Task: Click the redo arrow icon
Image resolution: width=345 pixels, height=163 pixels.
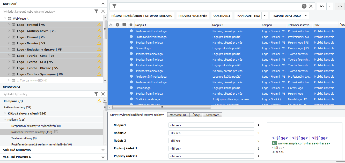Action: (x=340, y=6)
